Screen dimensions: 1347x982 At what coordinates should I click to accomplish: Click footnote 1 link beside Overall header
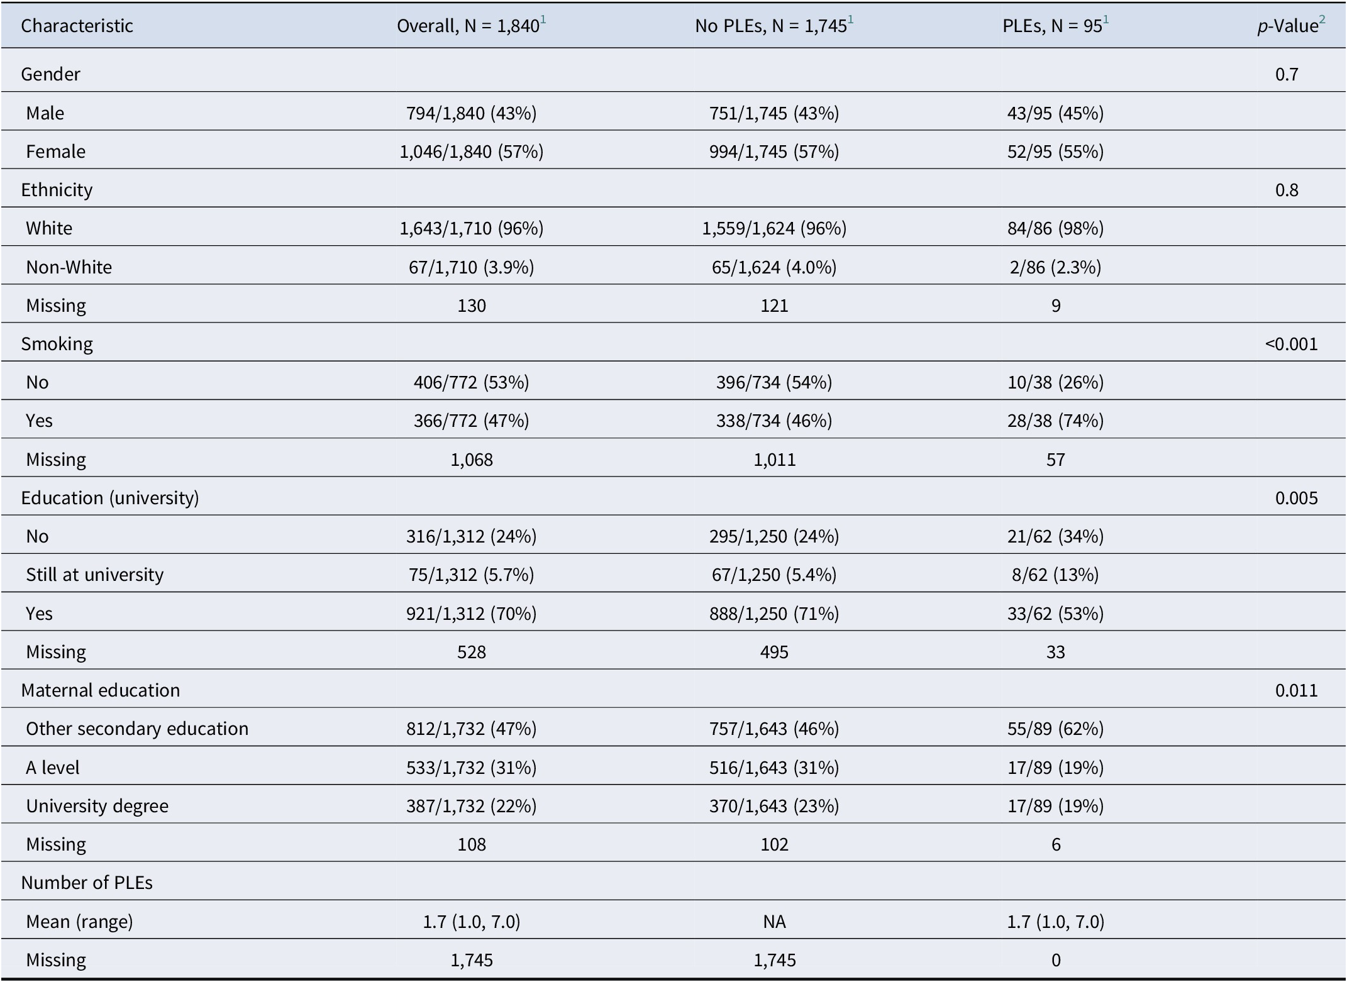click(x=543, y=20)
